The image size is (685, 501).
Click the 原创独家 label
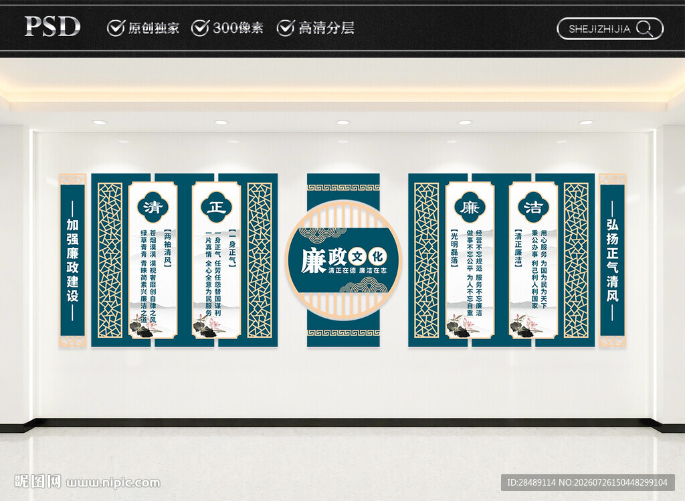tap(153, 28)
